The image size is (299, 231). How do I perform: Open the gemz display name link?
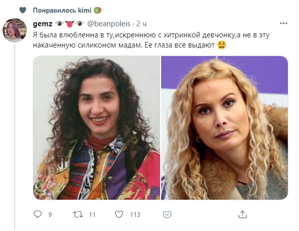(42, 24)
